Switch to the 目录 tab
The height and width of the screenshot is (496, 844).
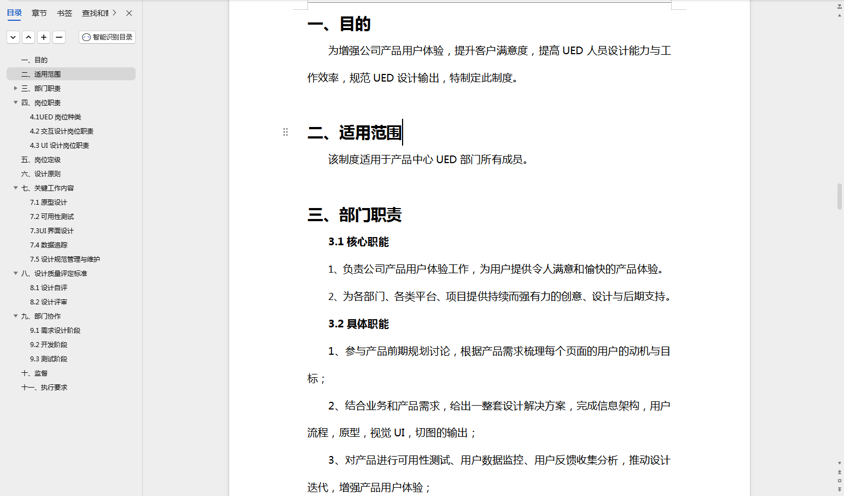[x=14, y=13]
